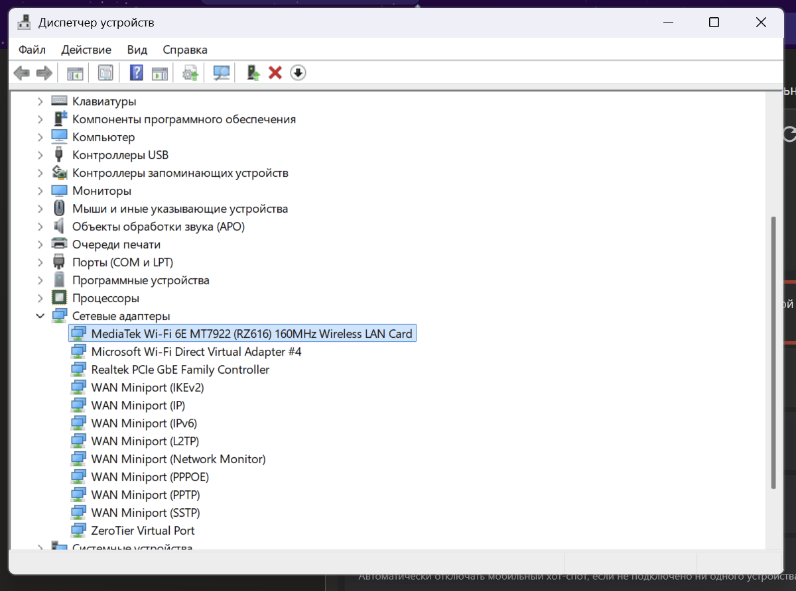
Task: Select WAN Miniport (SSTP) adapter
Action: tap(146, 513)
